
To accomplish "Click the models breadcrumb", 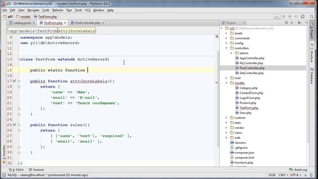I will [23, 16].
